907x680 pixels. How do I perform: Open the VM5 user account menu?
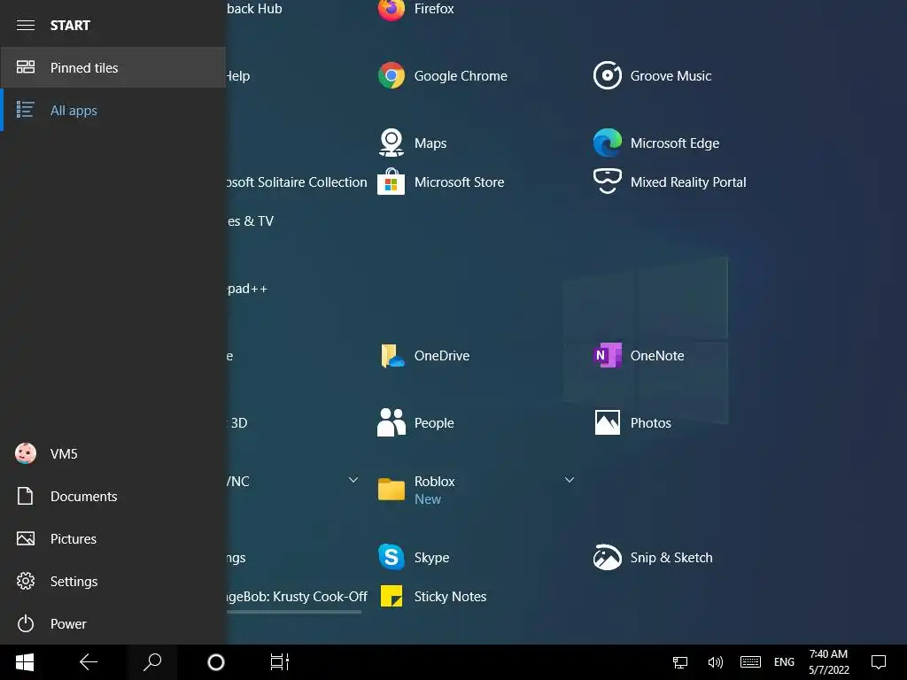pos(112,454)
